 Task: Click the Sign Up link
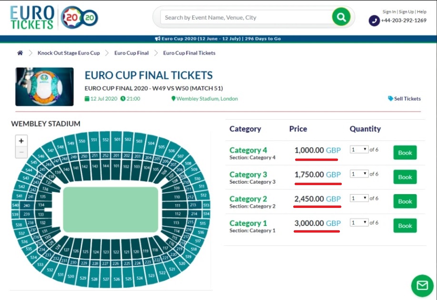[x=407, y=12]
